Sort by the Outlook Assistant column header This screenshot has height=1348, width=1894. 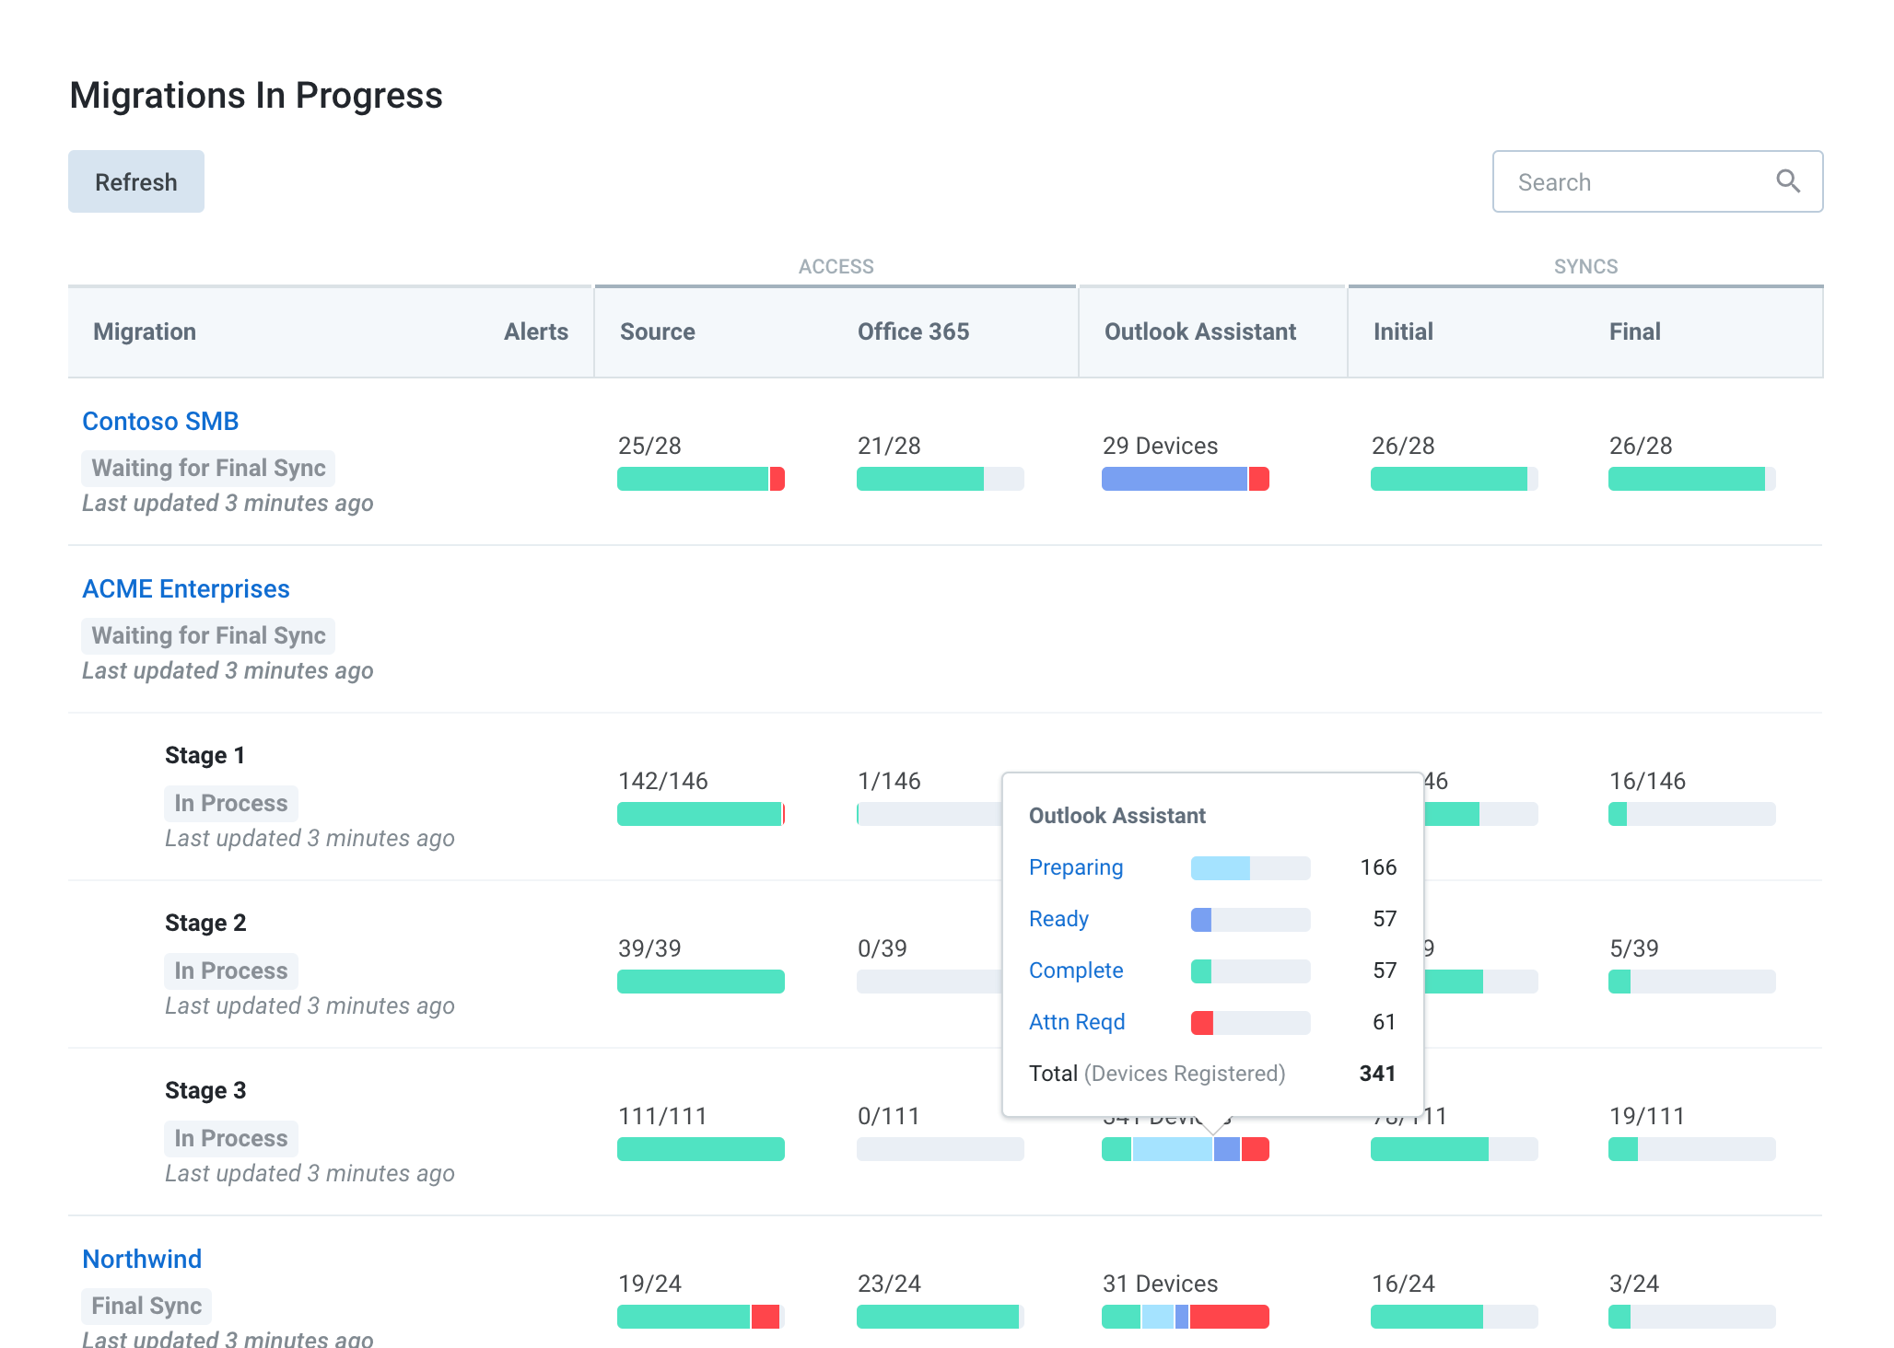click(x=1200, y=331)
